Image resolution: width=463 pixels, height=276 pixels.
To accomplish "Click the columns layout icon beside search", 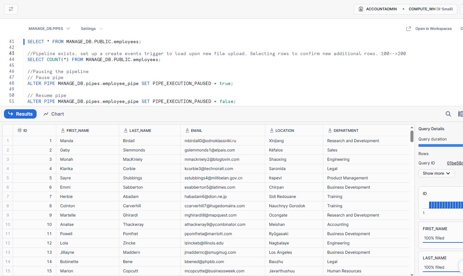I will [460, 114].
